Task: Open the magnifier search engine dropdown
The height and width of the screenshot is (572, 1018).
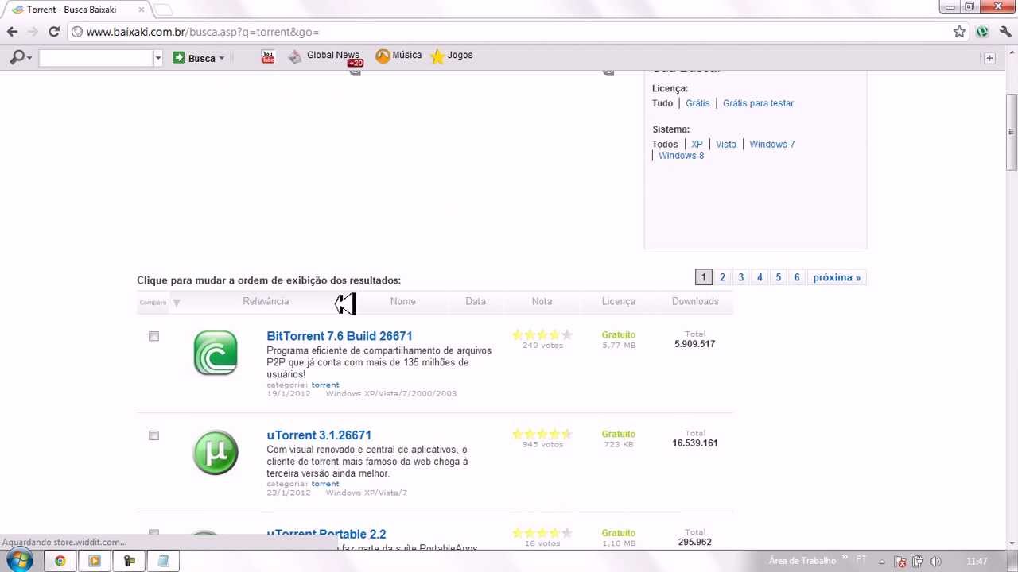Action: click(21, 57)
